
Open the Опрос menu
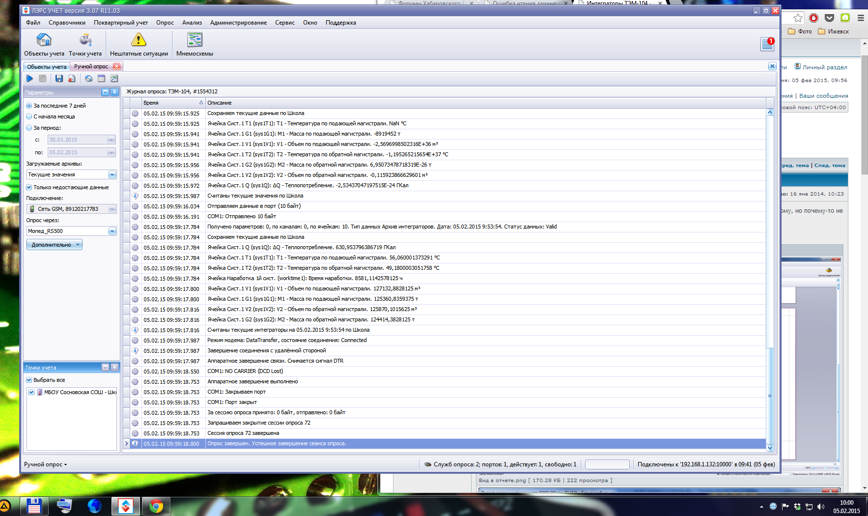(165, 23)
